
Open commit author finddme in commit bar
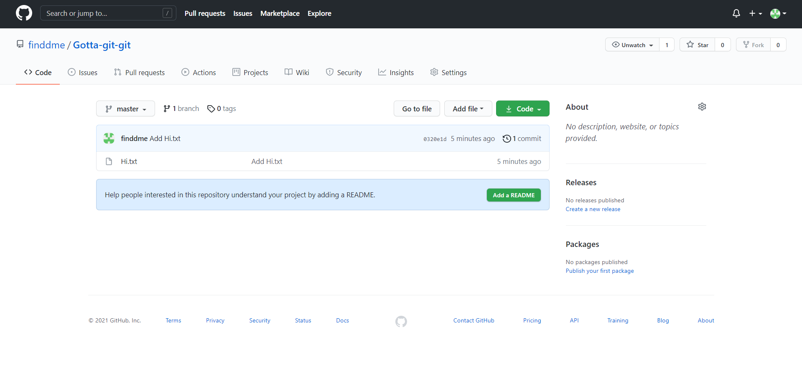[x=134, y=138]
